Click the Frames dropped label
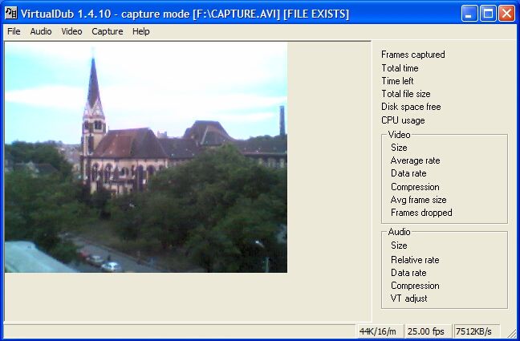The width and height of the screenshot is (520, 341). 421,213
